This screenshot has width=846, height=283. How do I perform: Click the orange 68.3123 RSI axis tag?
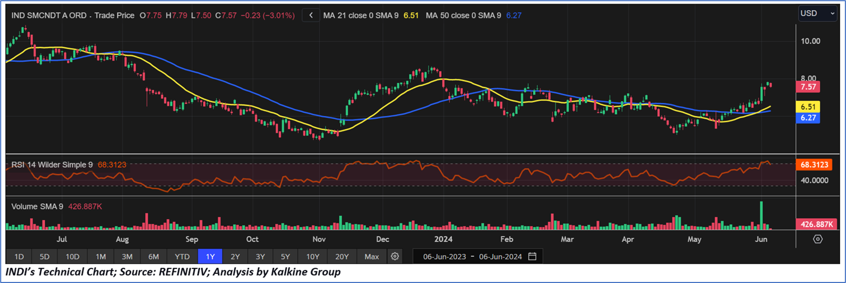click(814, 165)
